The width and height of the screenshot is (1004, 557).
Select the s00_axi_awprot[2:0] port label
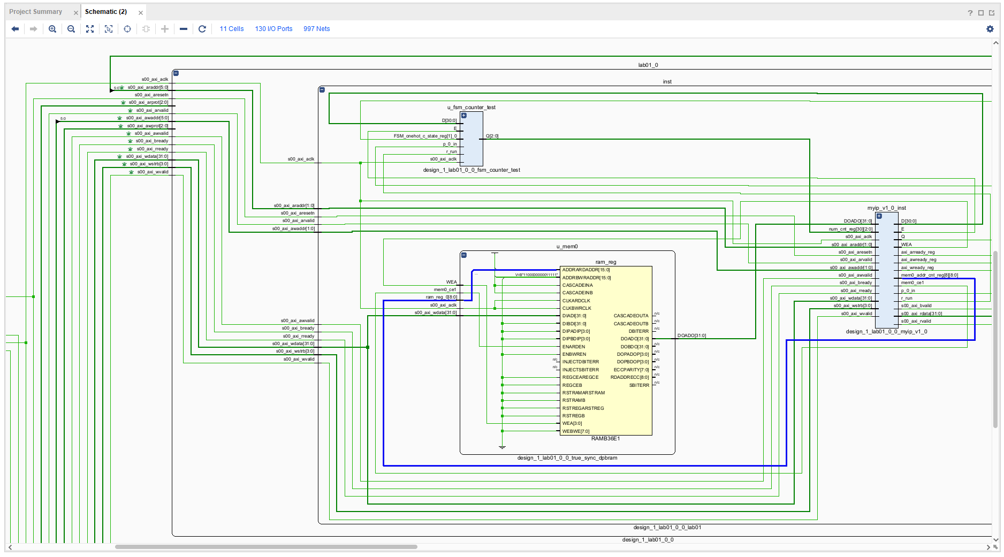(x=147, y=126)
